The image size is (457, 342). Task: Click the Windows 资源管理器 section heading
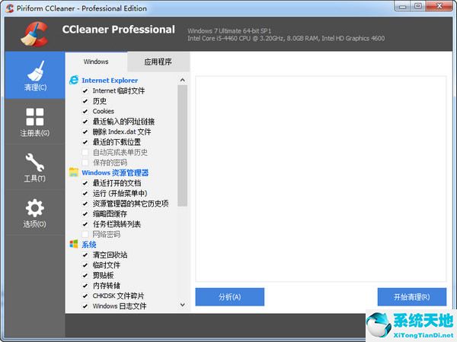click(115, 173)
